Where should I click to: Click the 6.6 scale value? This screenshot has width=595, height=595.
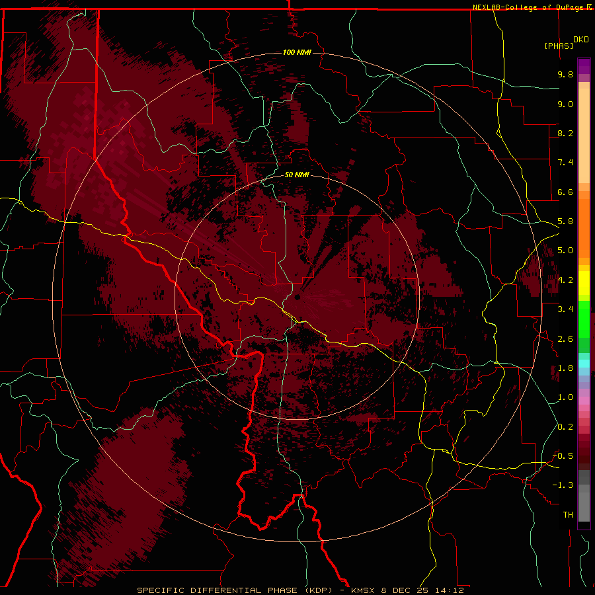[565, 192]
